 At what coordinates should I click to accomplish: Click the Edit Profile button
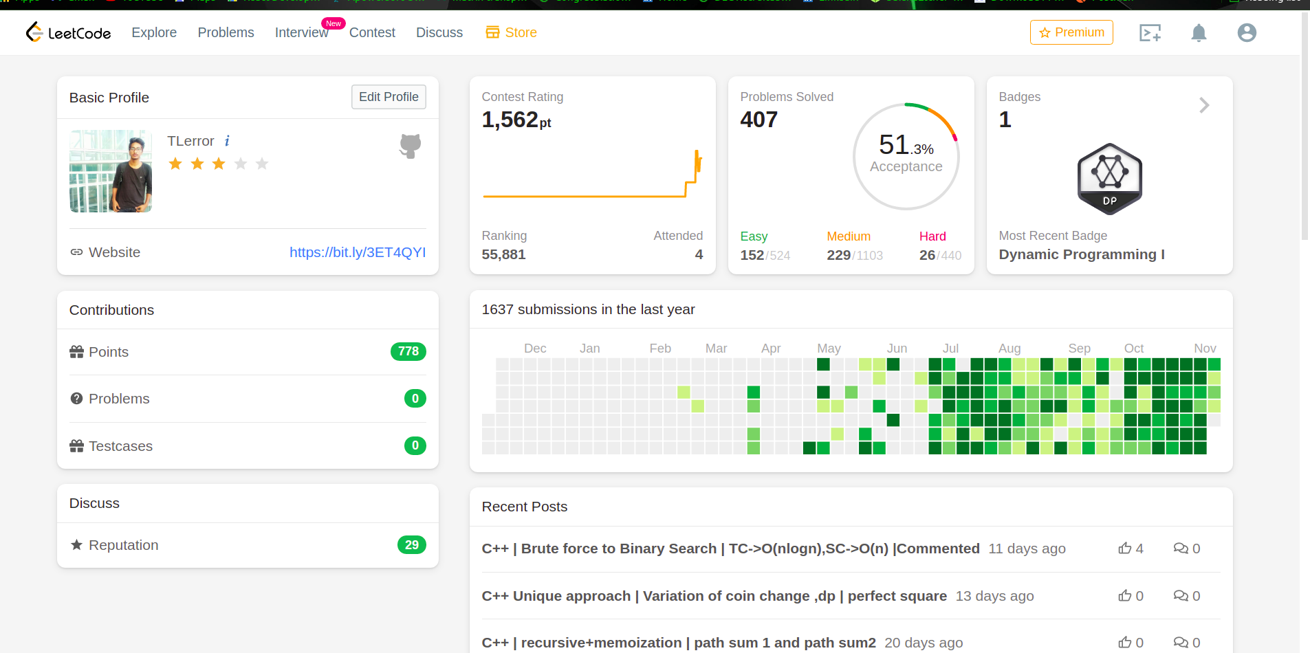point(389,97)
